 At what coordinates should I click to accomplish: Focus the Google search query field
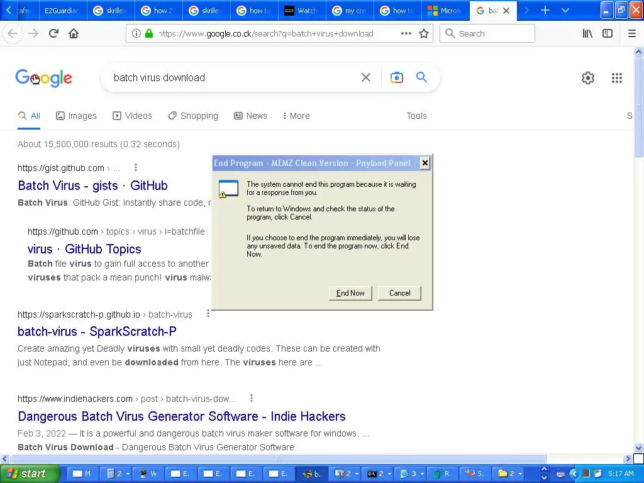click(x=234, y=77)
